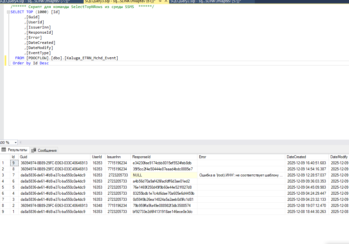Click the TOP keyword in the query
This screenshot has height=244, width=349.
[29, 12]
